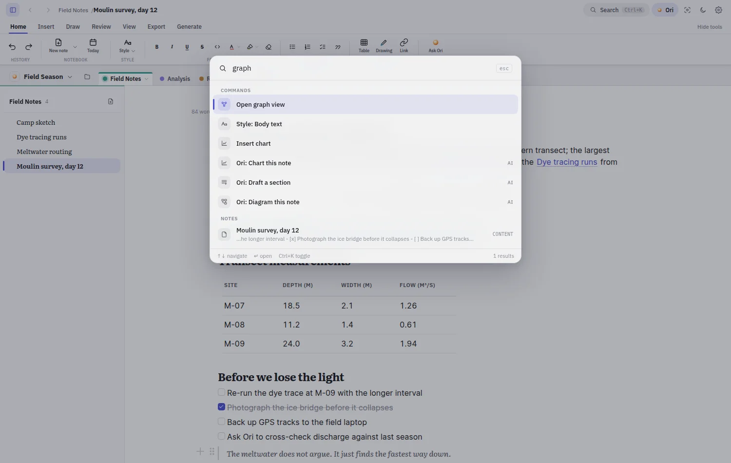Switch to the Review ribbon tab
The image size is (731, 463).
click(101, 27)
